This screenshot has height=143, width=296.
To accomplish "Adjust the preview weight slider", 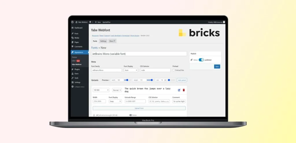I will pyautogui.click(x=150, y=80).
